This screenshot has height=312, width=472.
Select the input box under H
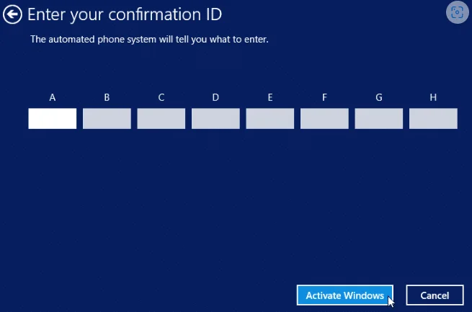[x=433, y=119]
